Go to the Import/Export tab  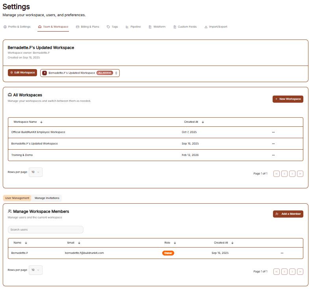click(x=216, y=27)
